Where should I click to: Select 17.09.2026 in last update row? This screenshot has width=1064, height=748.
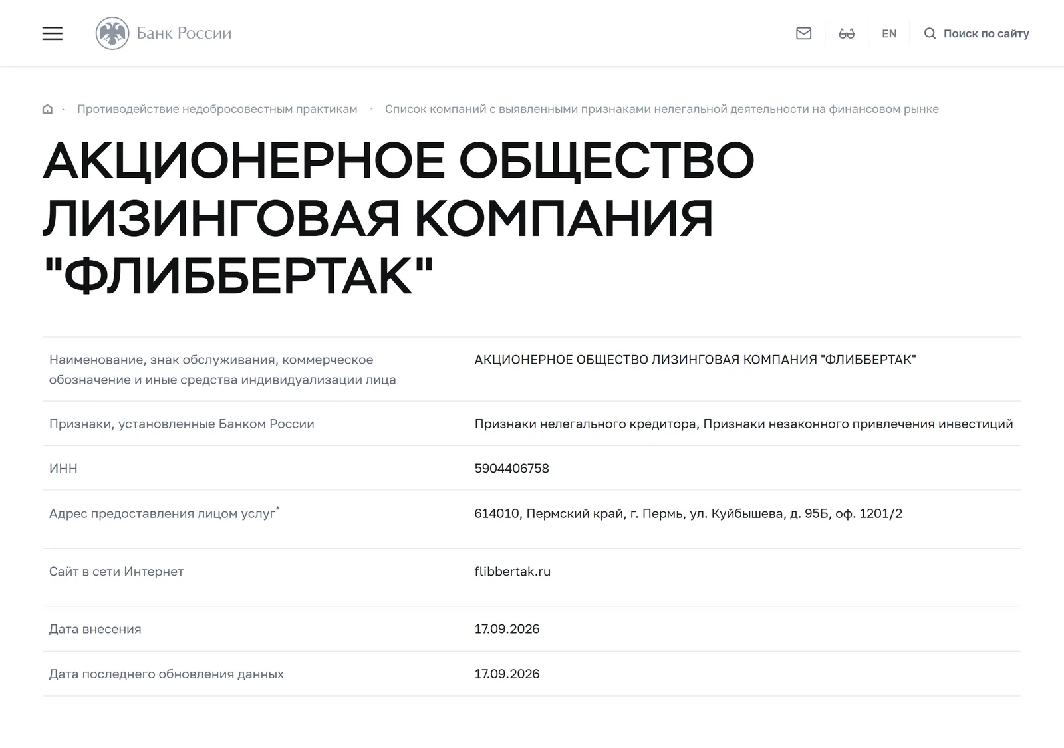tap(507, 674)
